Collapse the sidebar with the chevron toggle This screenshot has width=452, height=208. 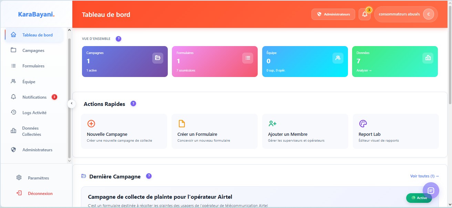pos(71,103)
